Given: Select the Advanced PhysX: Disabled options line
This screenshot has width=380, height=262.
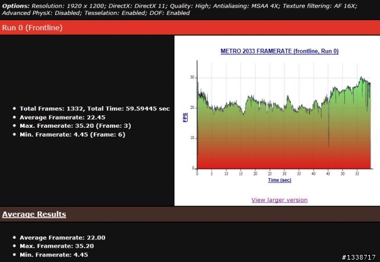Looking at the screenshot, I should pos(96,13).
